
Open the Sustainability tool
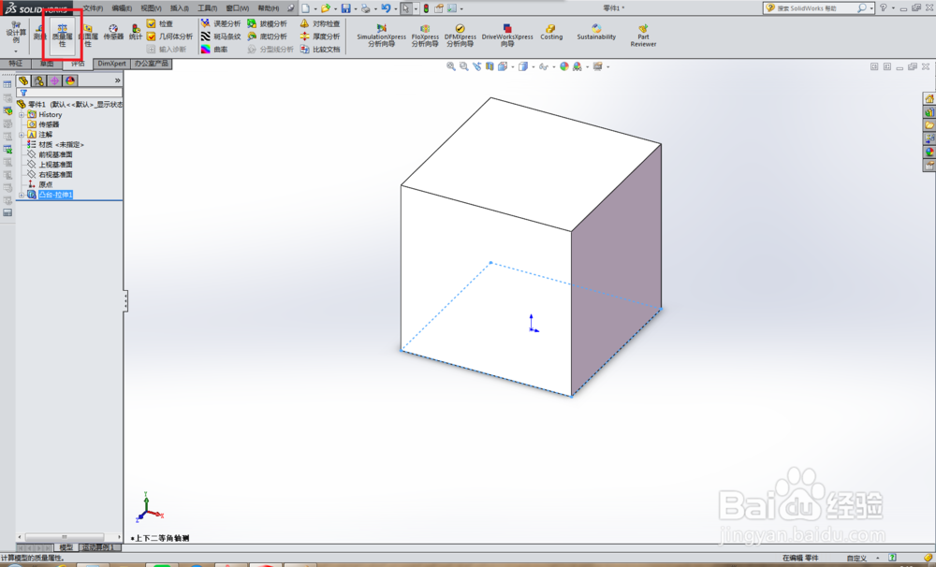595,32
